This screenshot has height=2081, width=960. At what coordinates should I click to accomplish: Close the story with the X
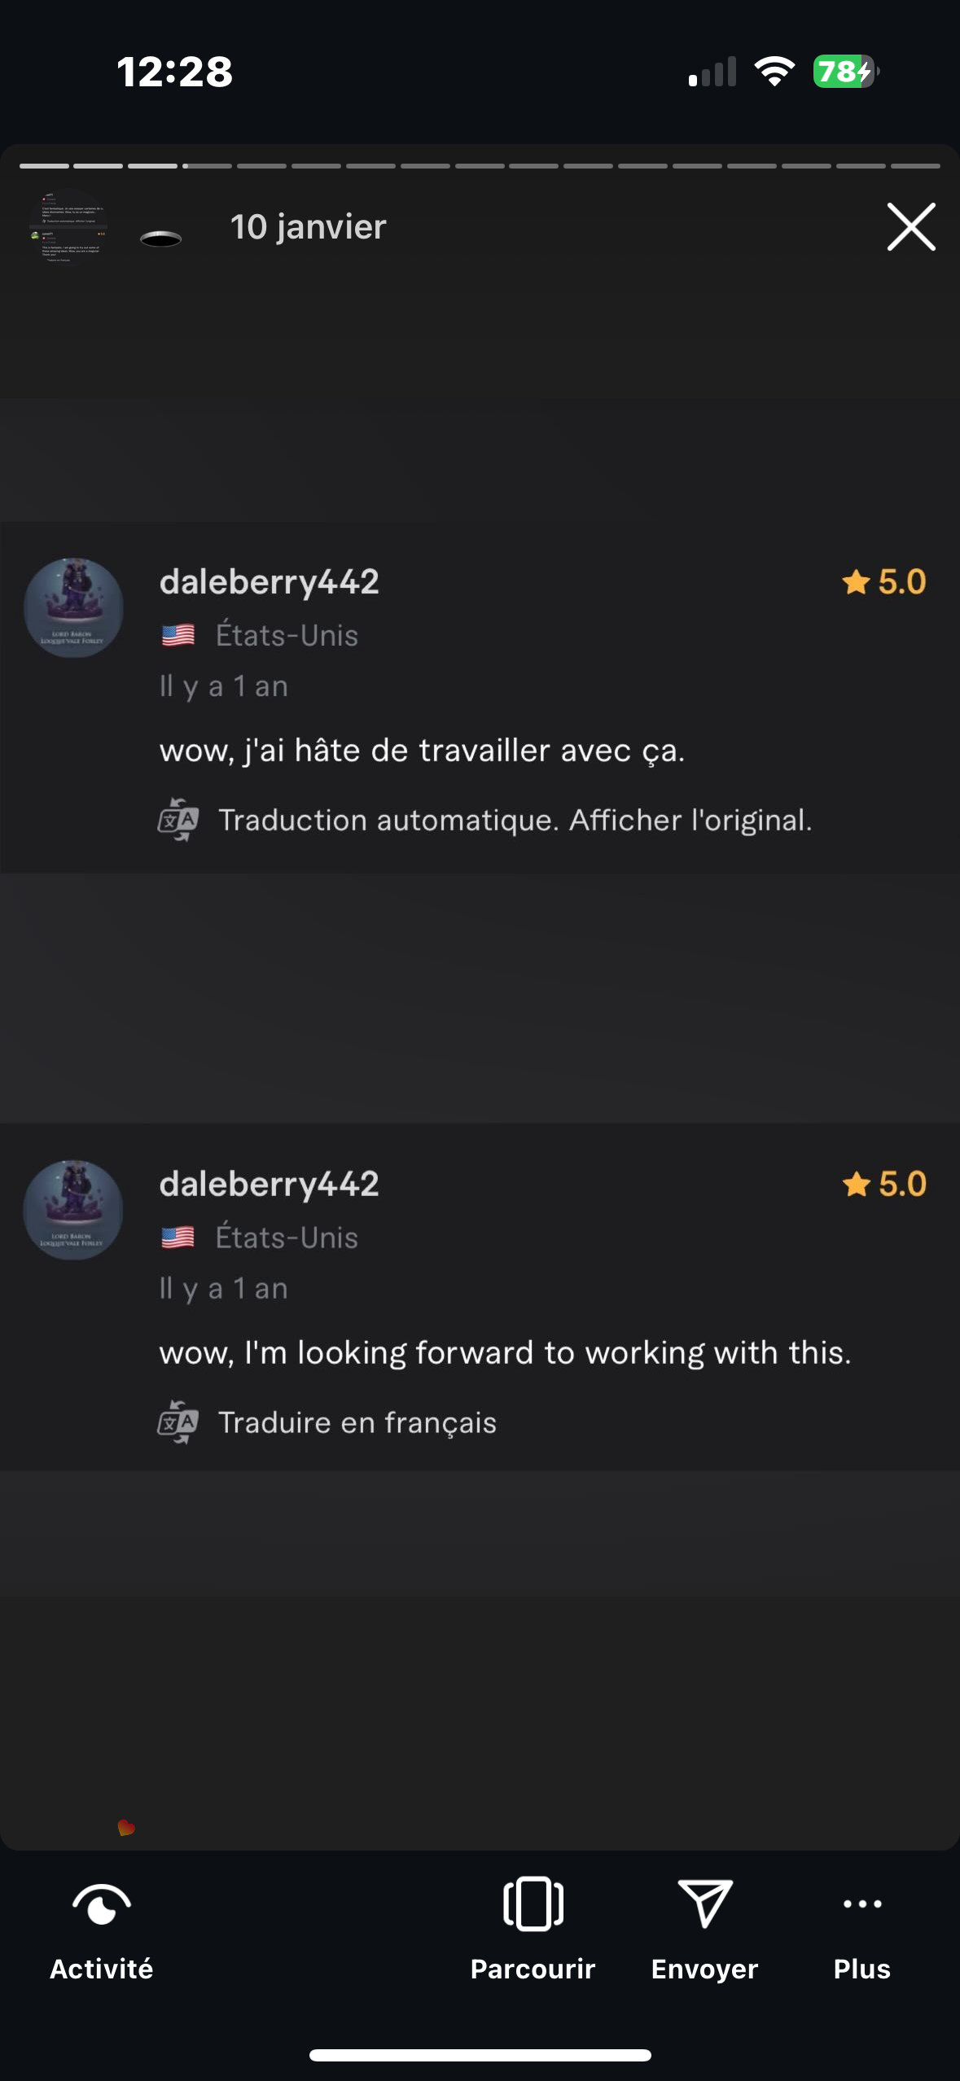click(x=911, y=226)
